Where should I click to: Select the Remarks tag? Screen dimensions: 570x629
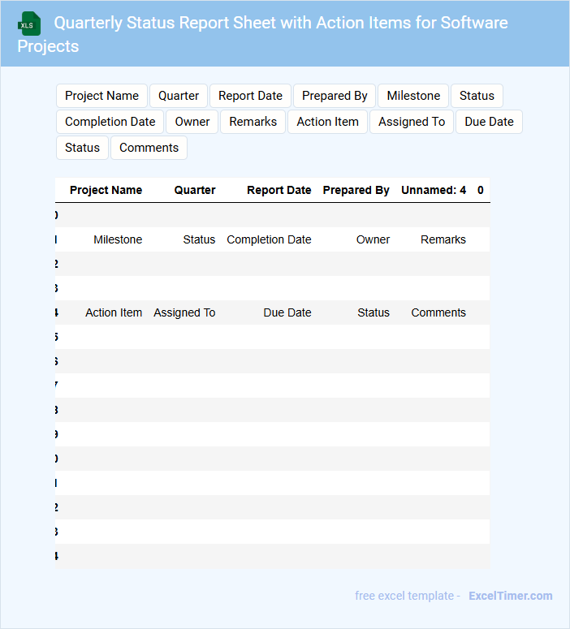point(253,122)
